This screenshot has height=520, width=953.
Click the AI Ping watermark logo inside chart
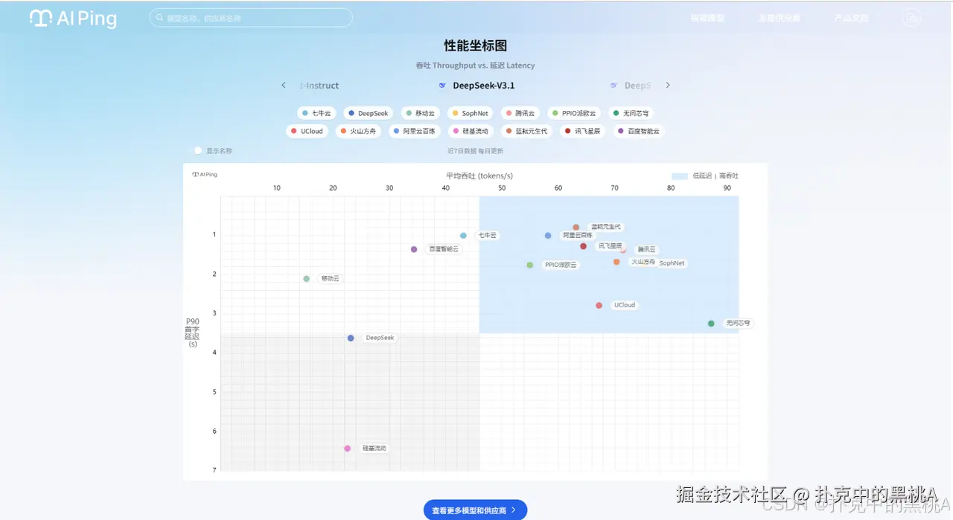205,175
